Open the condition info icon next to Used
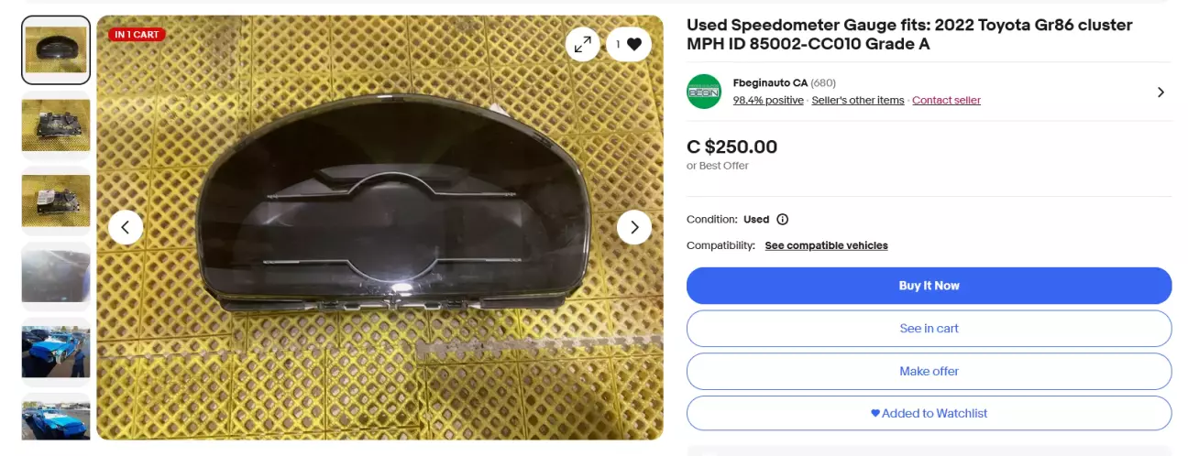This screenshot has height=456, width=1188. click(782, 220)
